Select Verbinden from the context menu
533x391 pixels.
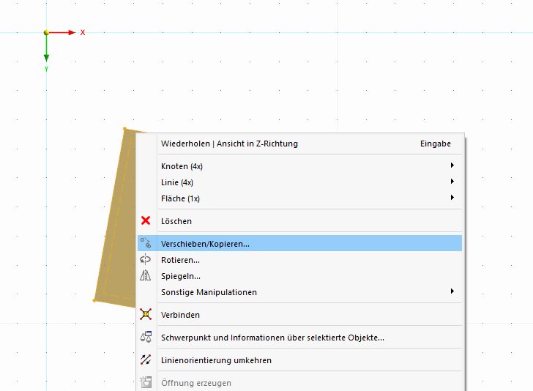tap(300, 315)
